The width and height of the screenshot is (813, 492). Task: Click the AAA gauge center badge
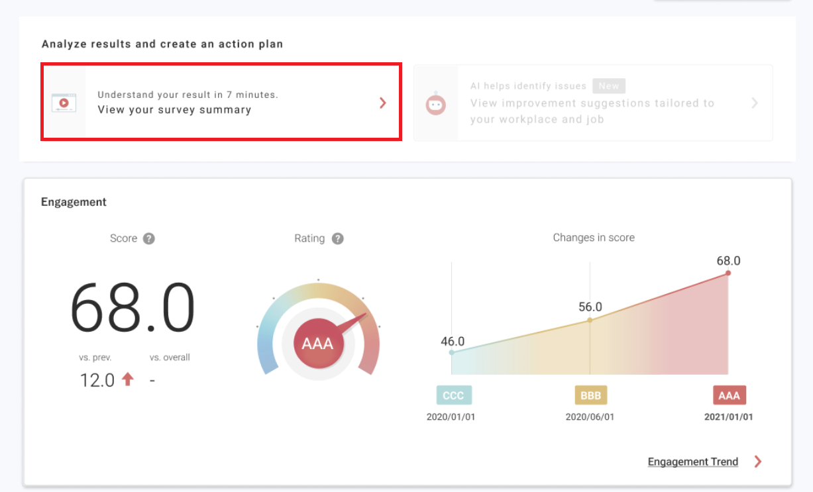pyautogui.click(x=317, y=344)
